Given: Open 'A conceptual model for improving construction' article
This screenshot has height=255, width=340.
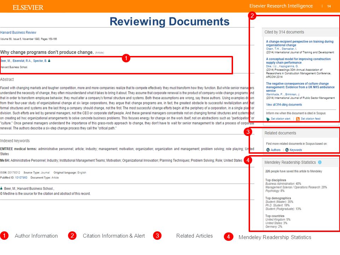Looking at the screenshot, I should point(298,61).
